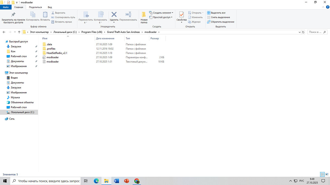Click the Paste clipboard icon
Image resolution: width=330 pixels, height=185 pixels.
click(45, 15)
